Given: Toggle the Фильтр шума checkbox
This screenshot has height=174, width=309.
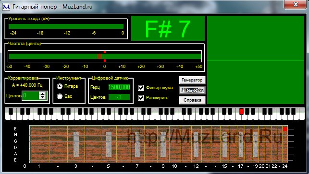Looking at the screenshot, I should tap(141, 88).
